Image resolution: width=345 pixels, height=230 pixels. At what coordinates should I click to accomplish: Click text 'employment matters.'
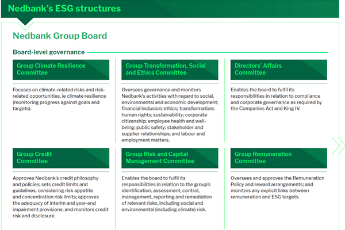[145, 140]
